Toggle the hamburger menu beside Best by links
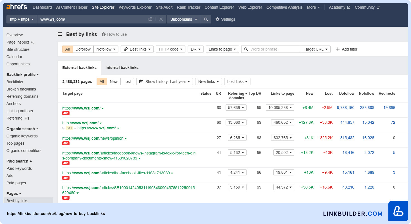Viewport: 411px width, 224px height. pyautogui.click(x=60, y=34)
